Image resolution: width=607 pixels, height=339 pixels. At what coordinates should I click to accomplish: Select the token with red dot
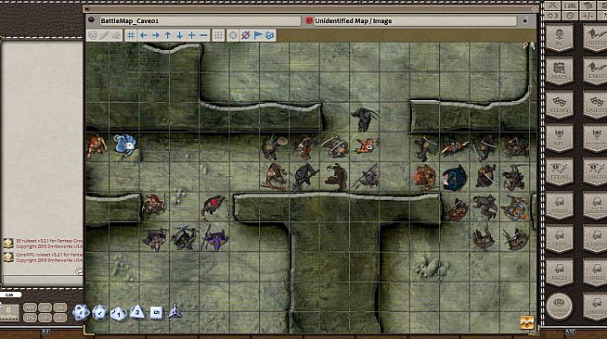(x=214, y=206)
